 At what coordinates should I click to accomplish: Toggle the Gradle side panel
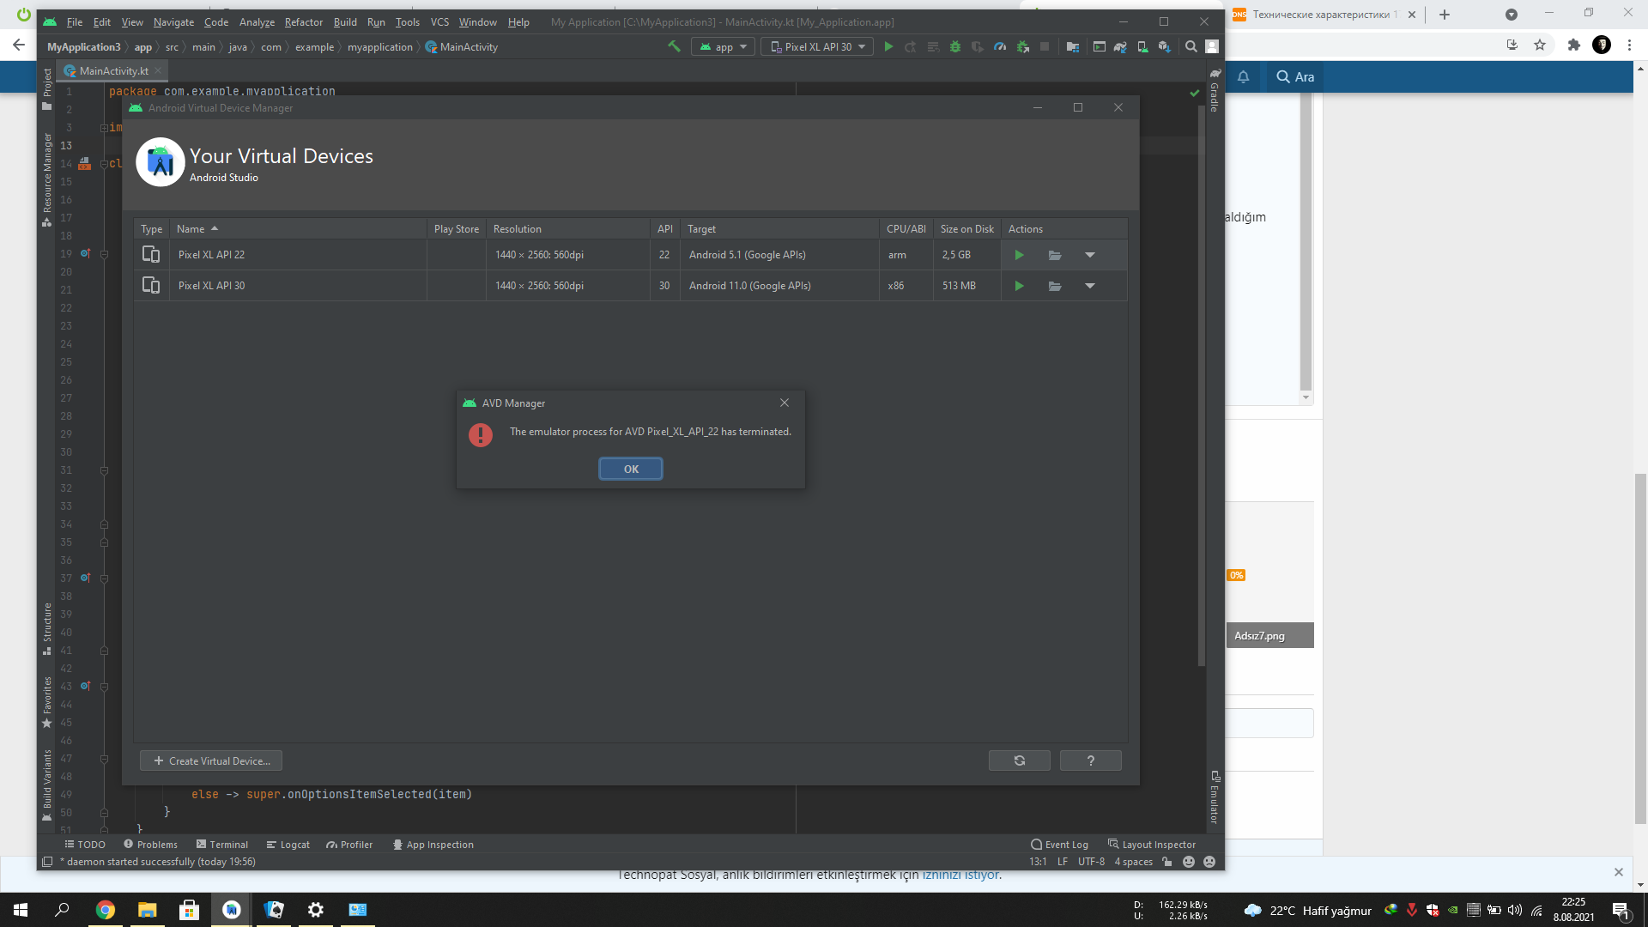[1215, 89]
